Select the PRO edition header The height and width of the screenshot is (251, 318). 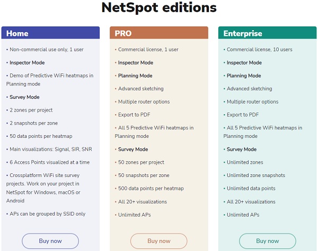click(159, 33)
